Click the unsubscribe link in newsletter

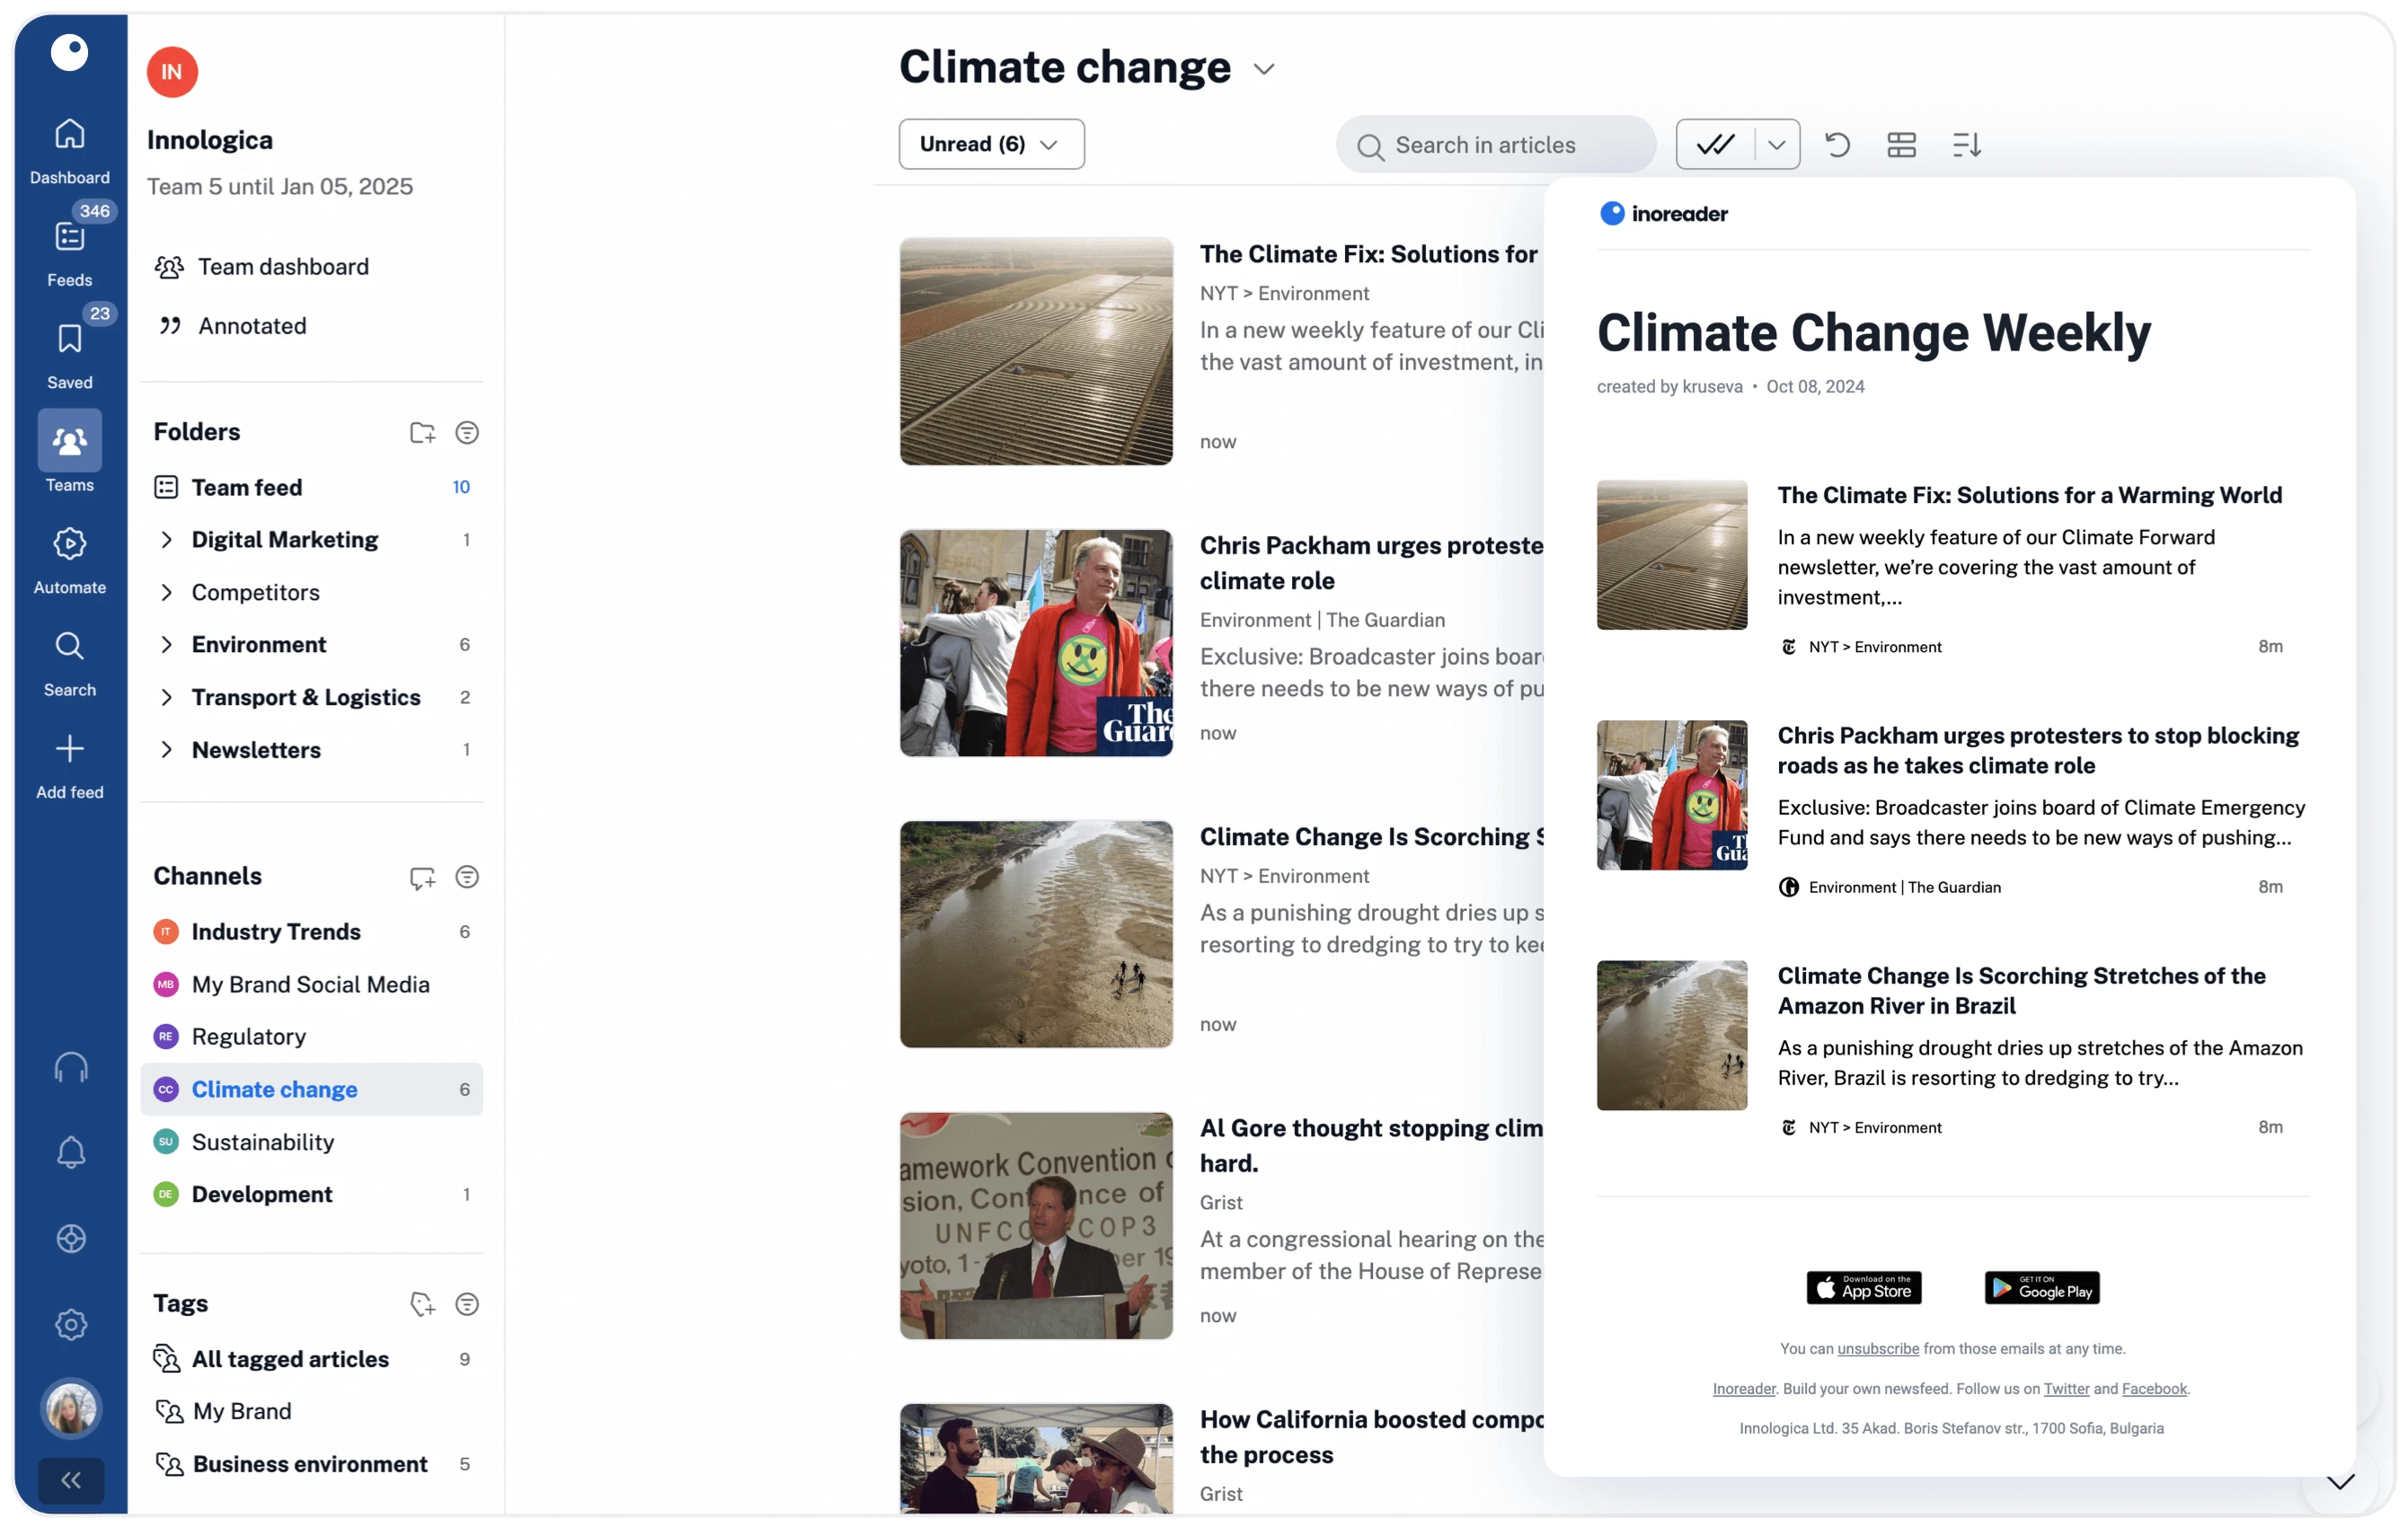pos(1877,1348)
